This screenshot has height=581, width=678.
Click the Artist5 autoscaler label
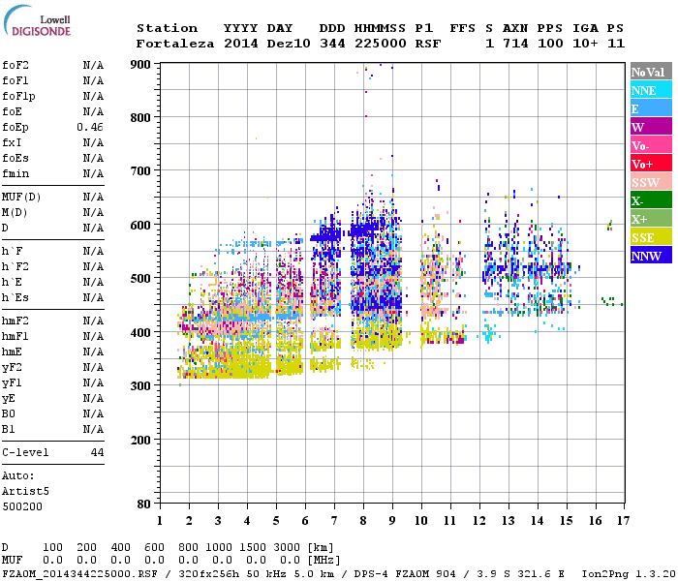coord(25,492)
